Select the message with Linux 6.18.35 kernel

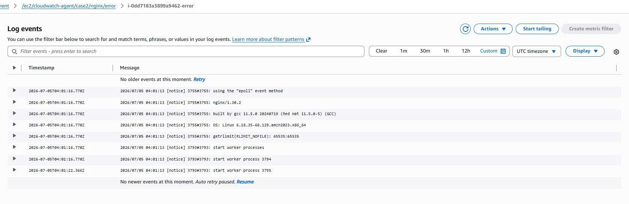click(213, 125)
